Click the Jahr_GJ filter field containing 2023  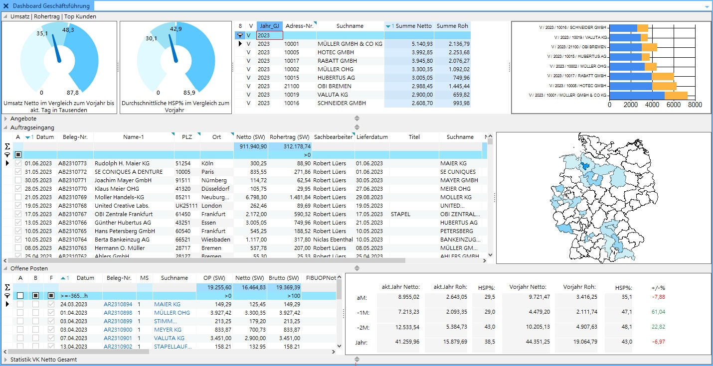click(270, 35)
